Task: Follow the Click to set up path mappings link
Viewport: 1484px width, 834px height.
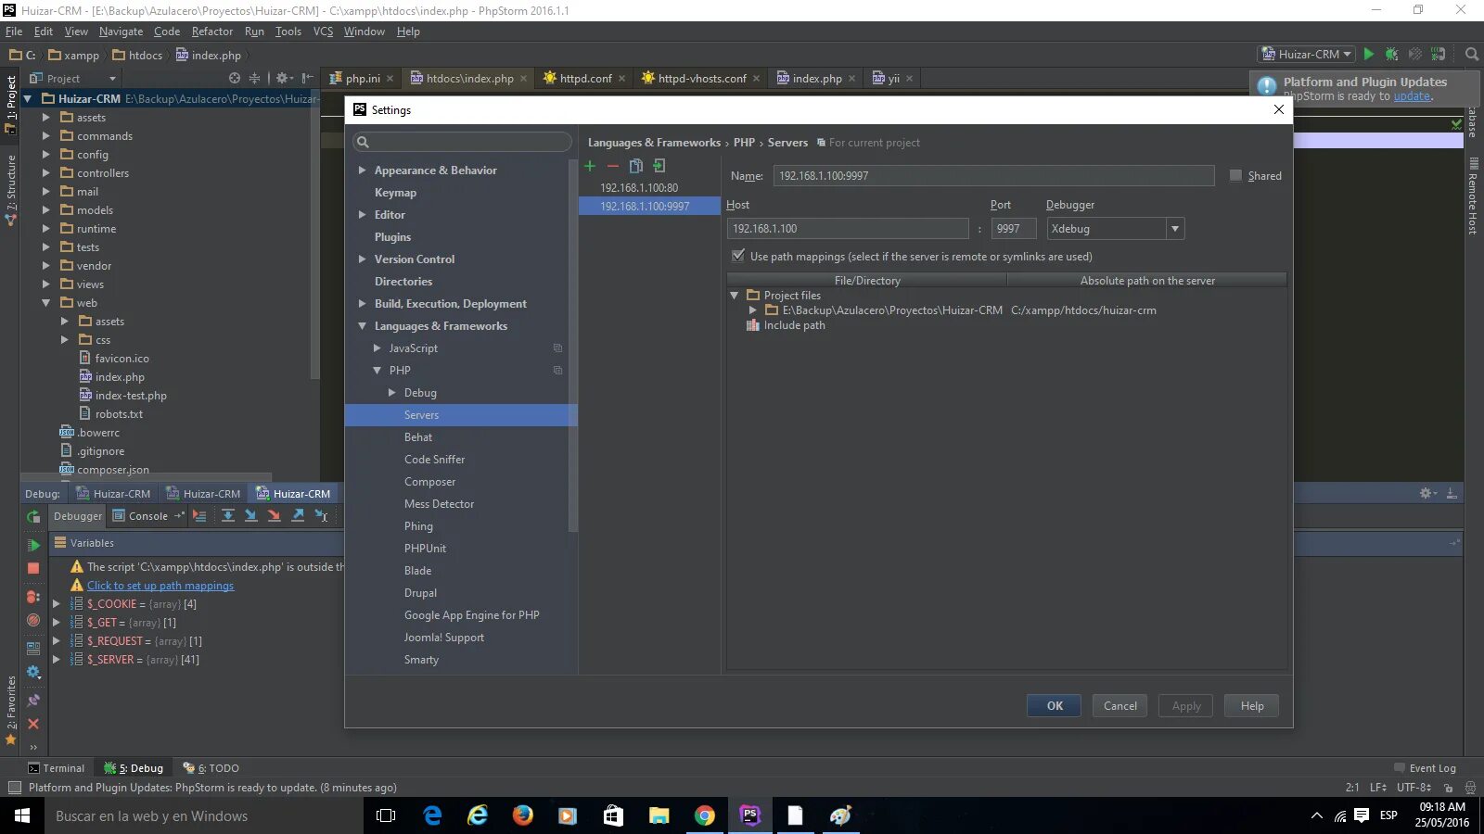Action: [x=160, y=586]
